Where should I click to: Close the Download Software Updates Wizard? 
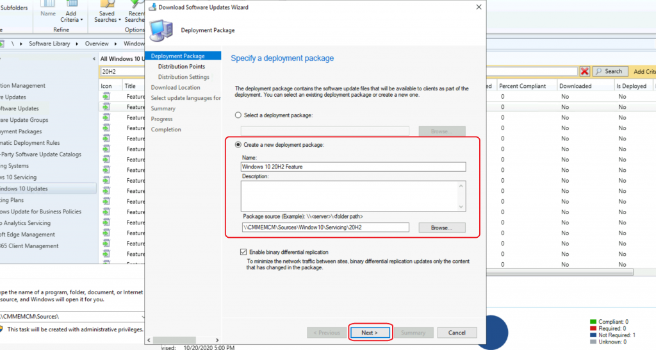point(479,7)
